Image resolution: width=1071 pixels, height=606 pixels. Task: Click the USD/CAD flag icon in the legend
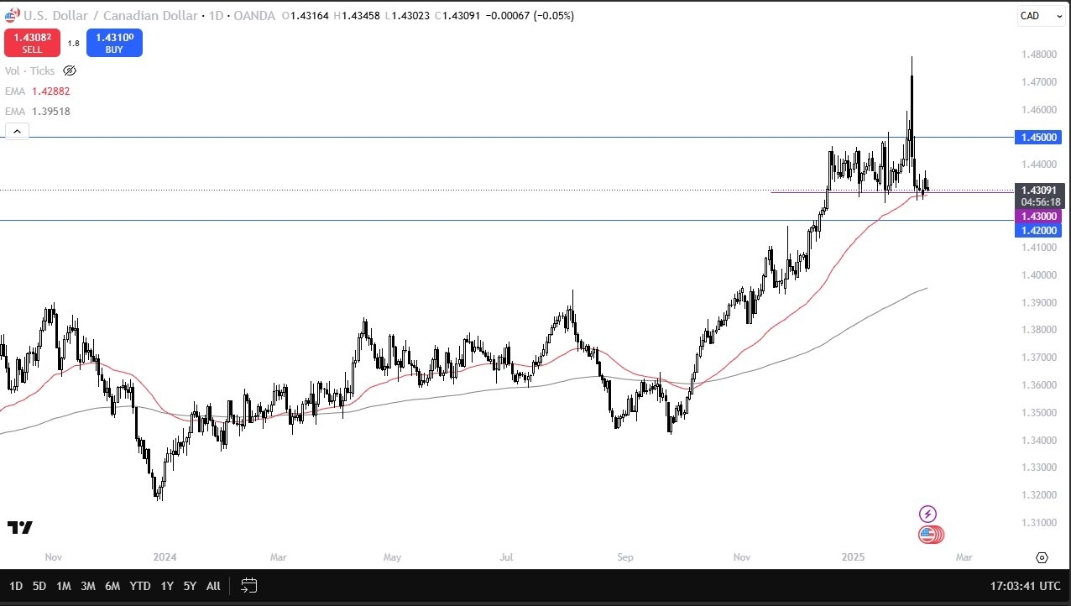tap(11, 14)
